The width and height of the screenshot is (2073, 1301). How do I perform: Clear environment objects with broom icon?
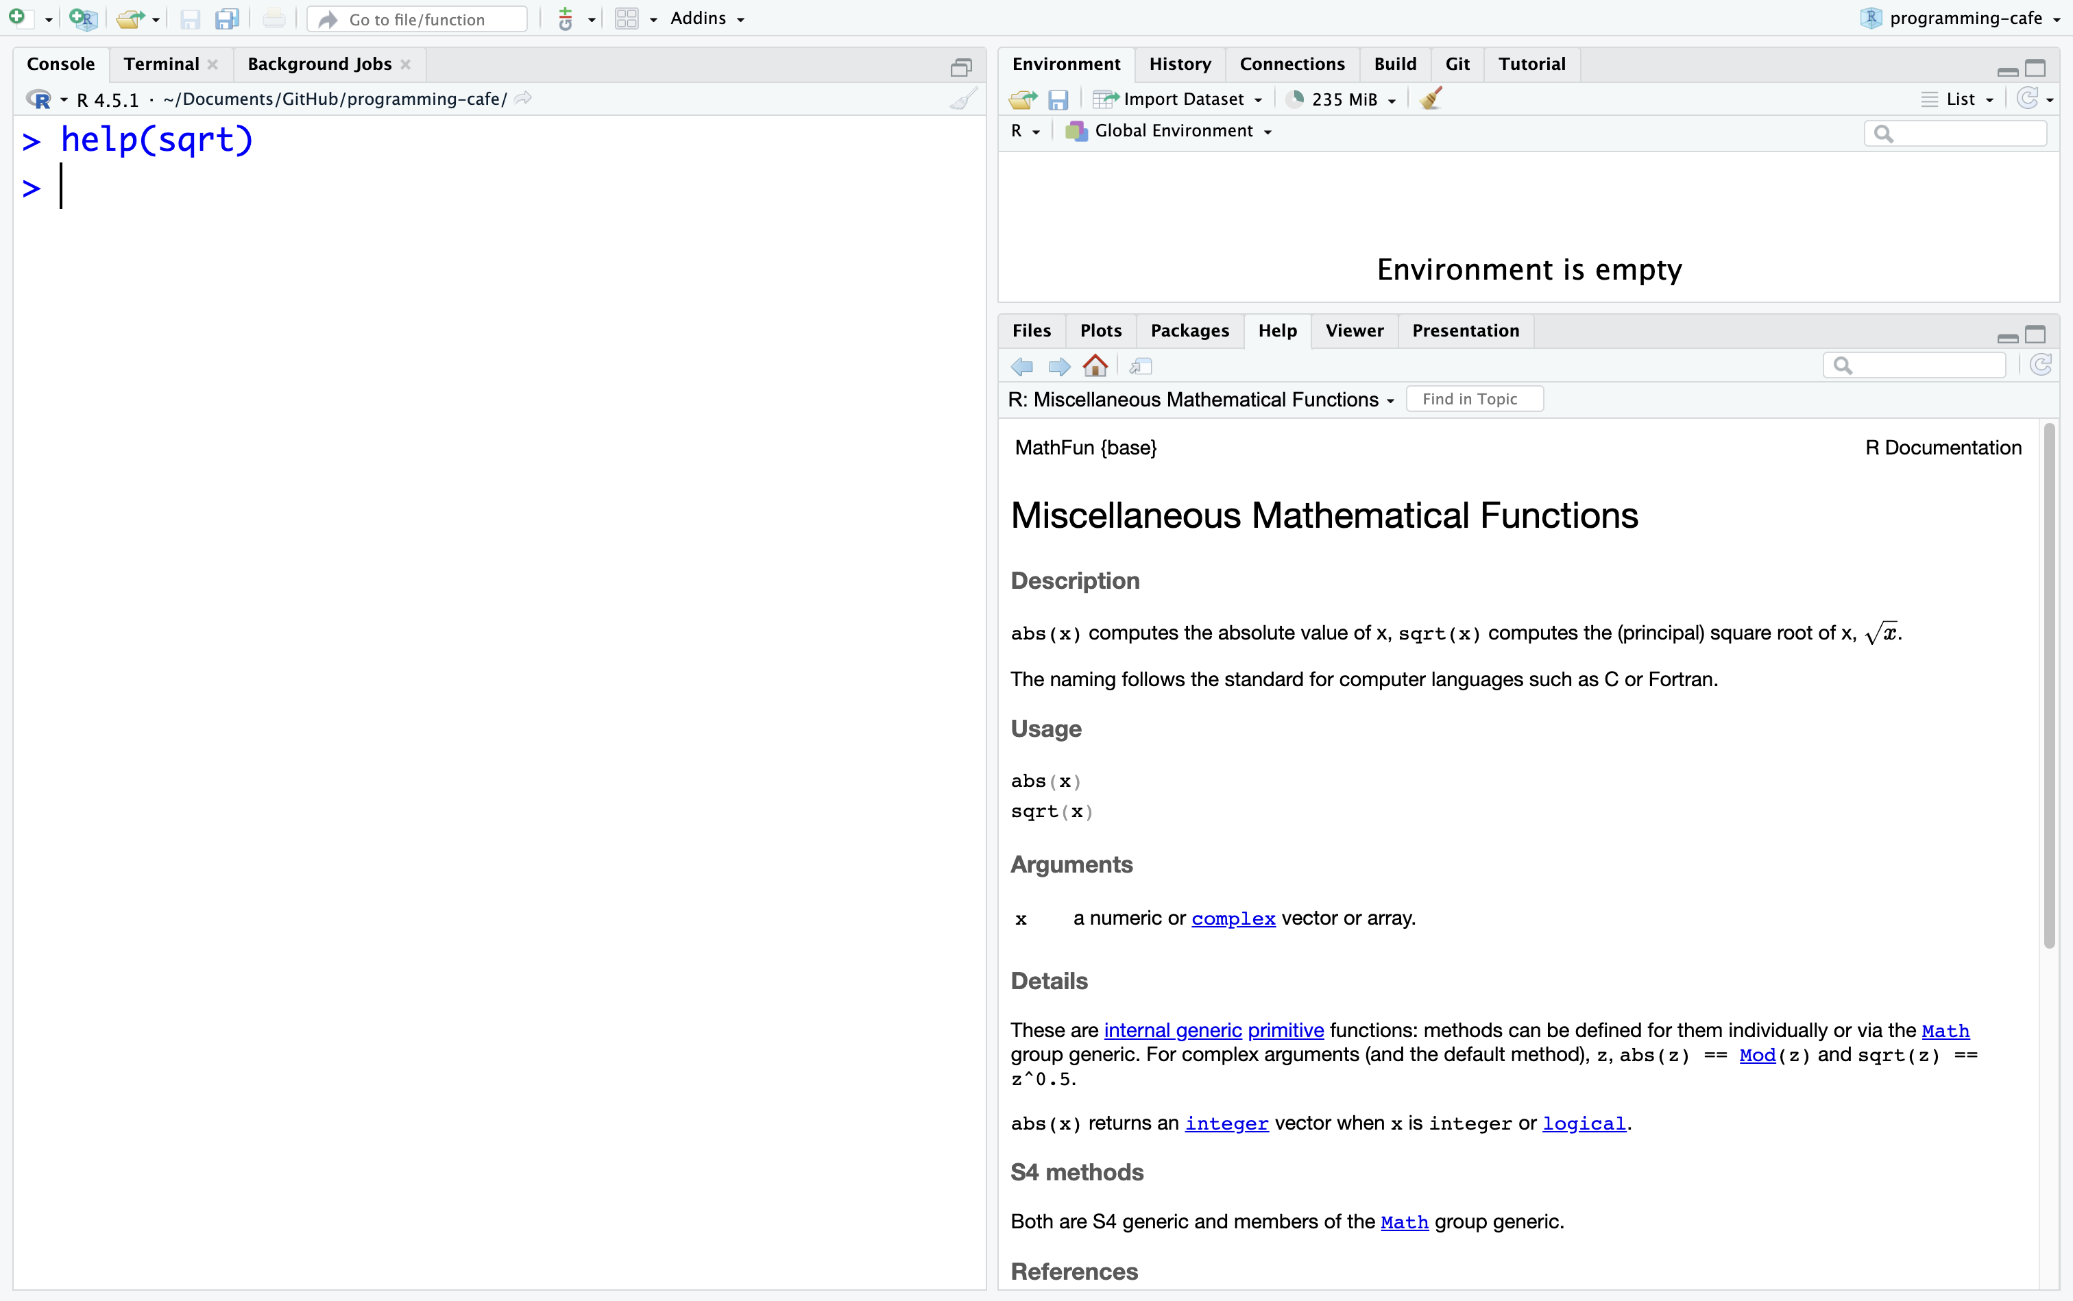(1431, 99)
